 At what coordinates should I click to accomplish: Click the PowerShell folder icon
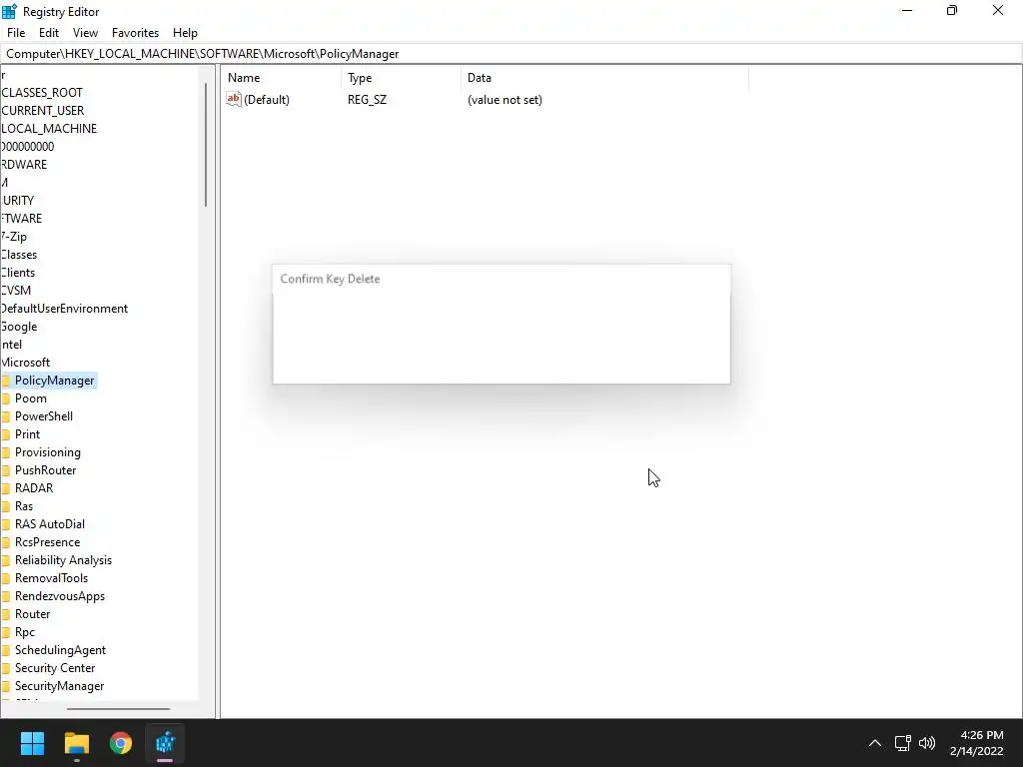5,416
